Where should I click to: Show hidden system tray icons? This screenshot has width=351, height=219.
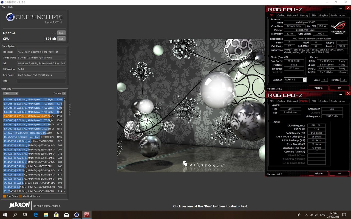(x=306, y=215)
